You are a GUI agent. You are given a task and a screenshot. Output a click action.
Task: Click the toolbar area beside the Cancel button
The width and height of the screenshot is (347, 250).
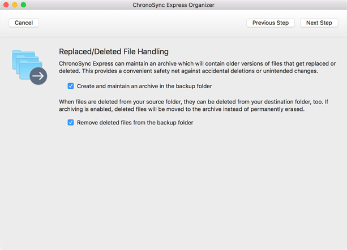pyautogui.click(x=142, y=23)
